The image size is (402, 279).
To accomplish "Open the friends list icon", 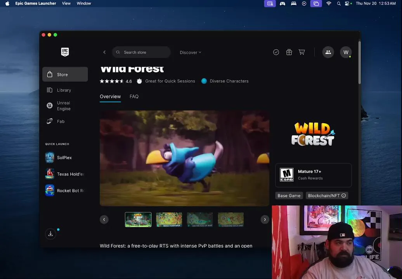I will [328, 52].
